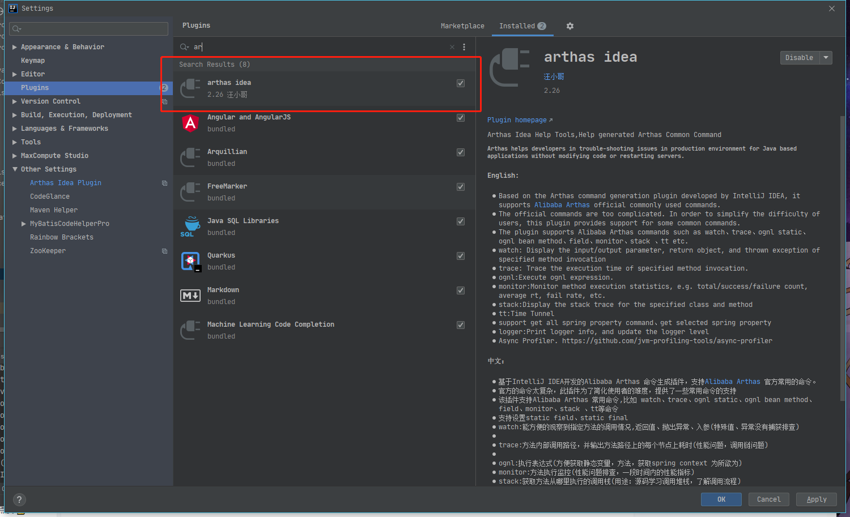Select Plugins in the settings tree
The height and width of the screenshot is (517, 850).
click(88, 88)
